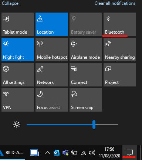Turn on Mobile hotspot
The height and width of the screenshot is (160, 142).
pos(52,50)
